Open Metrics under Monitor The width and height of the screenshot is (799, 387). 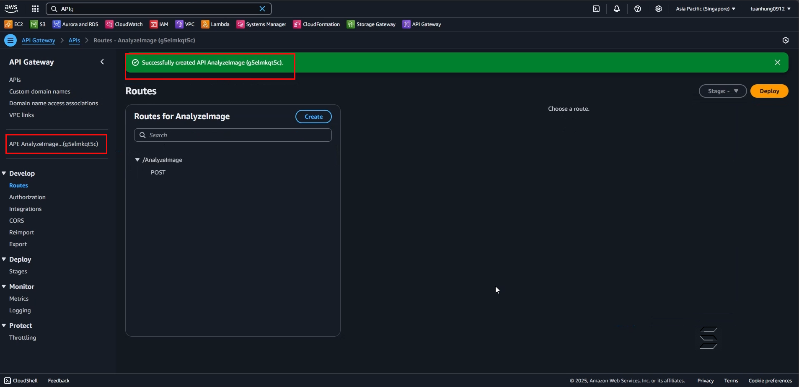coord(19,299)
